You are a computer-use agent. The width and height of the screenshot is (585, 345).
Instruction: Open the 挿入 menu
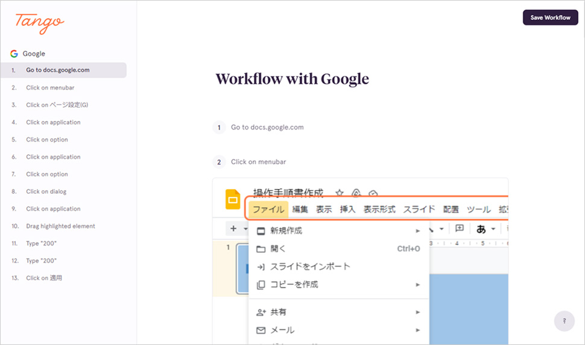[x=347, y=210]
